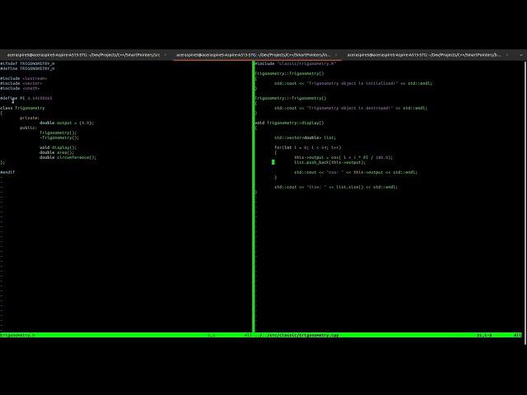Click the green vim cursor block in right pane
This screenshot has height=395, width=527.
273,162
